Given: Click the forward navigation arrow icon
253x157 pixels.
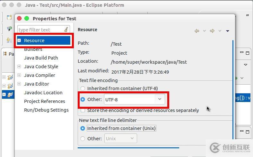Looking at the screenshot, I should point(212,31).
